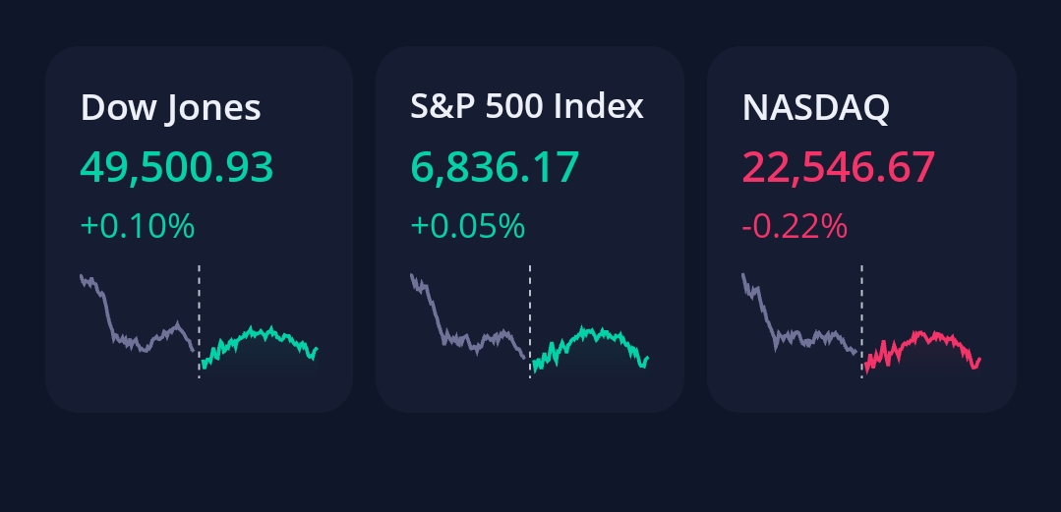
Task: Click the NASDAQ title text
Action: click(x=815, y=107)
